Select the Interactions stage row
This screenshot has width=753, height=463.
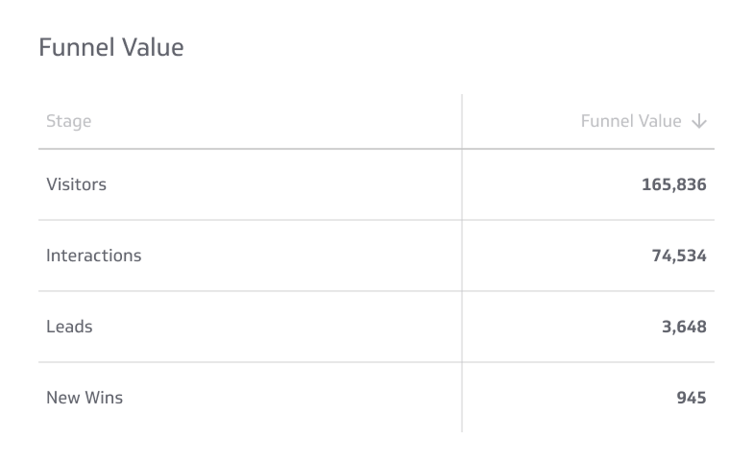(257, 255)
